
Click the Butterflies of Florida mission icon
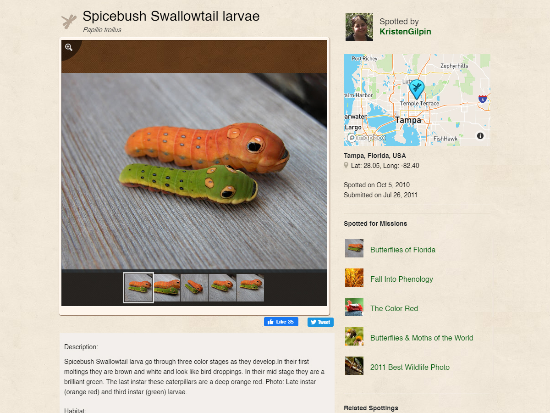pos(354,248)
